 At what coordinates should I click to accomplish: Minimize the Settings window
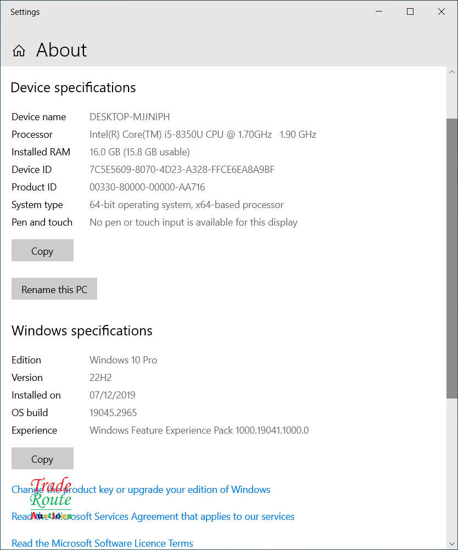coord(379,12)
